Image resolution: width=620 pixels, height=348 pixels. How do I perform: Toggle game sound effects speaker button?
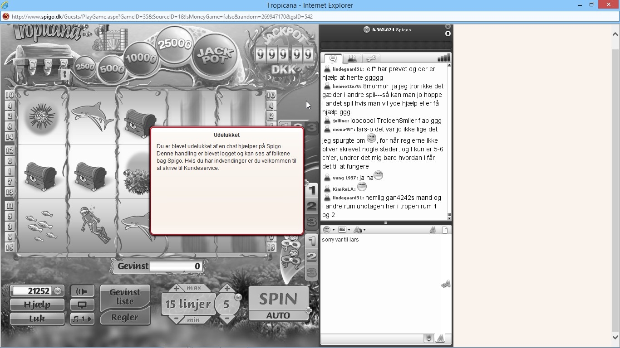click(82, 291)
